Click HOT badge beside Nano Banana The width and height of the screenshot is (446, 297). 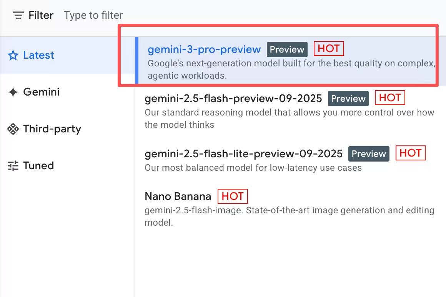233,196
